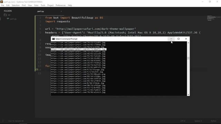Open the Help menu
The width and height of the screenshot is (221, 124).
[70, 6]
